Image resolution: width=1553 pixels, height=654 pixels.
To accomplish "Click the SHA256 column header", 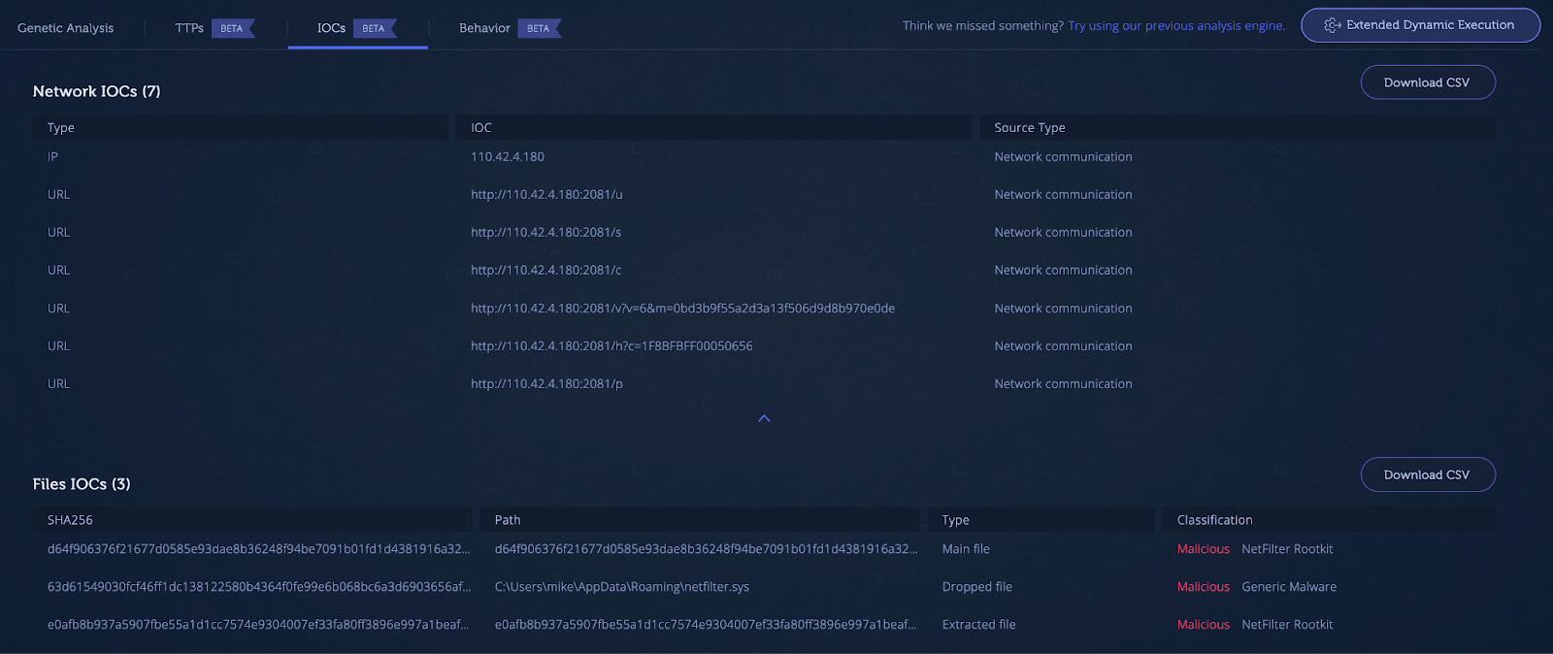I will tap(70, 520).
